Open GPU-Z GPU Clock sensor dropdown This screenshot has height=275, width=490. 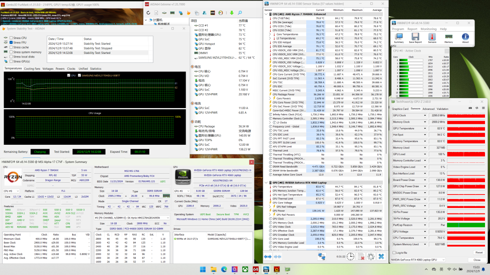point(425,115)
